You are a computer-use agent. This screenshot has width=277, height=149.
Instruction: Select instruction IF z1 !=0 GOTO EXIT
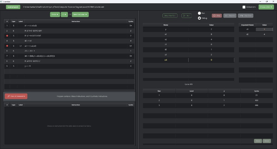[x=69, y=31]
